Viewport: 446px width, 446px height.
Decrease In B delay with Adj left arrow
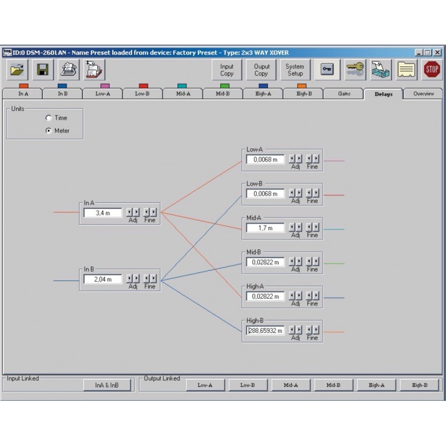(x=129, y=278)
